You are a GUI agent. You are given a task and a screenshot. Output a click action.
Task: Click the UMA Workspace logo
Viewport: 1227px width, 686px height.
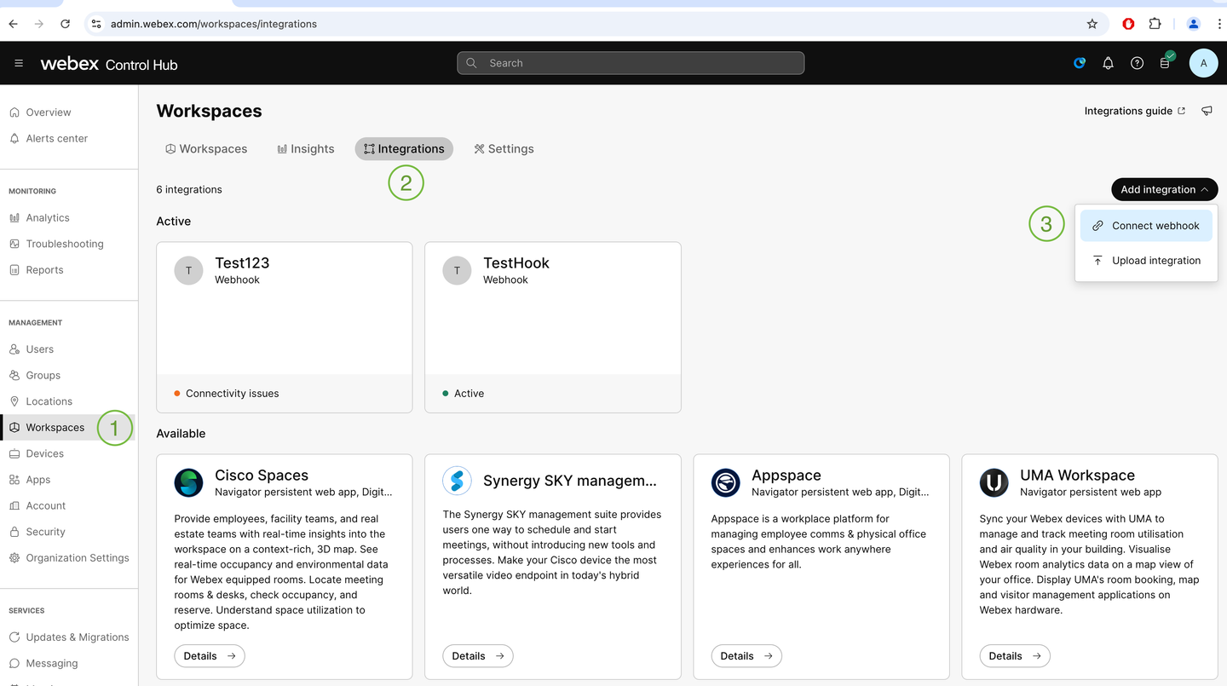pos(994,482)
